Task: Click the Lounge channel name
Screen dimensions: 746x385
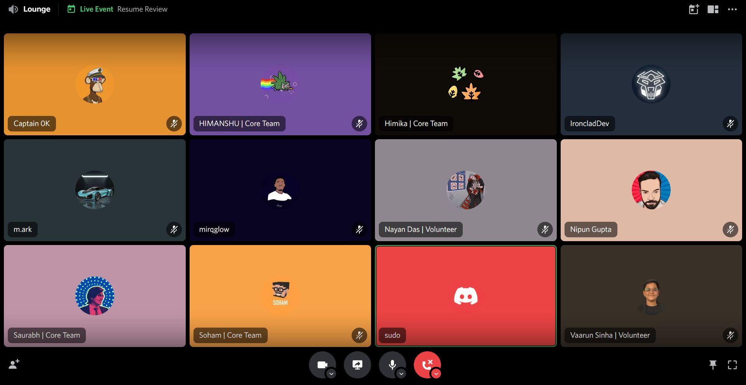Action: (37, 9)
